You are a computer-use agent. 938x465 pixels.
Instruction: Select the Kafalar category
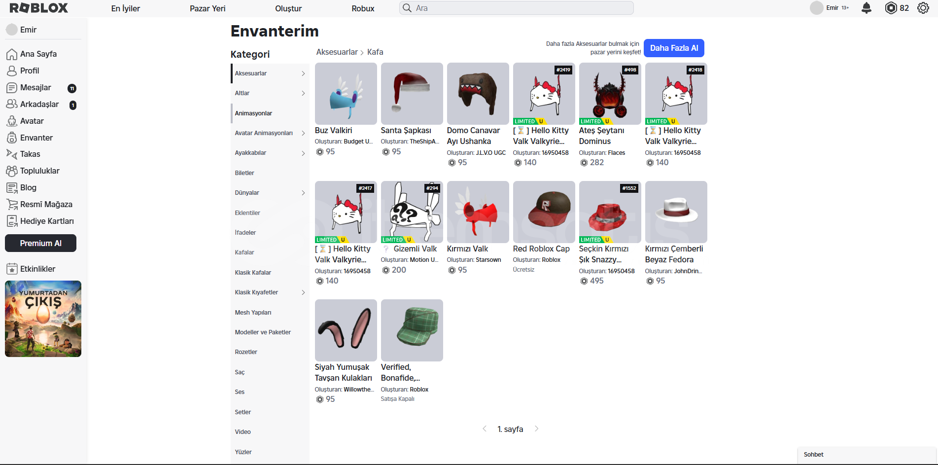pos(270,252)
